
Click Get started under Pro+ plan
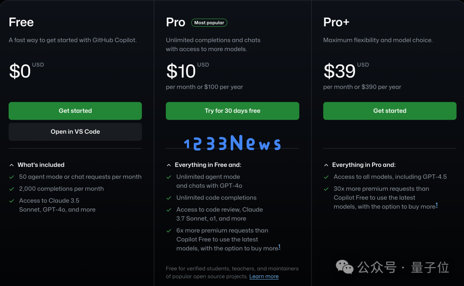pos(390,111)
